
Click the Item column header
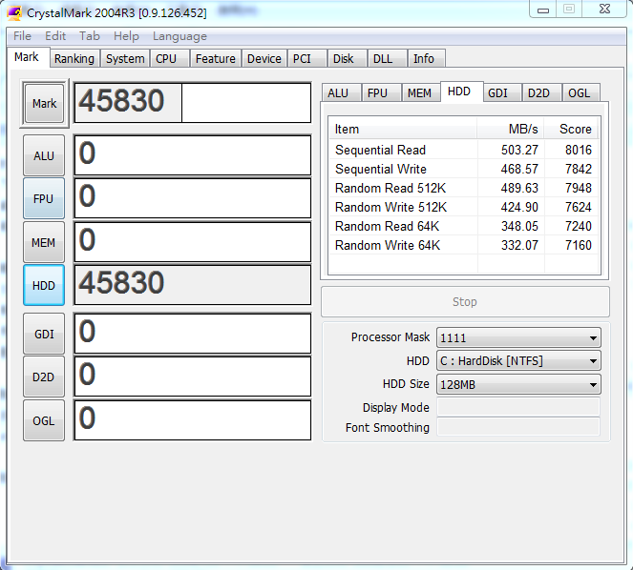[x=403, y=129]
